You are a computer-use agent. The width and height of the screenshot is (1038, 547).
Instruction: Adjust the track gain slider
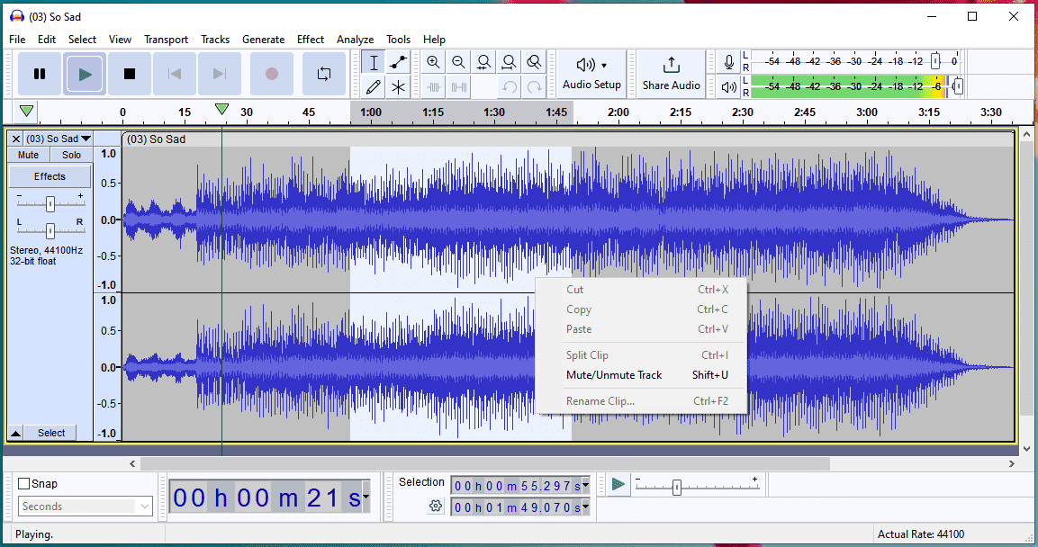pyautogui.click(x=50, y=202)
